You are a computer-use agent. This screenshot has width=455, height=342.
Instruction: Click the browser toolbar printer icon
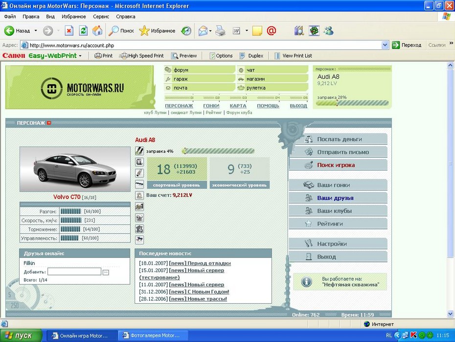(221, 31)
